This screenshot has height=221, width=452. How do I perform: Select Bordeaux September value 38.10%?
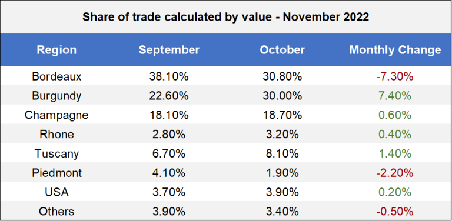pyautogui.click(x=169, y=76)
